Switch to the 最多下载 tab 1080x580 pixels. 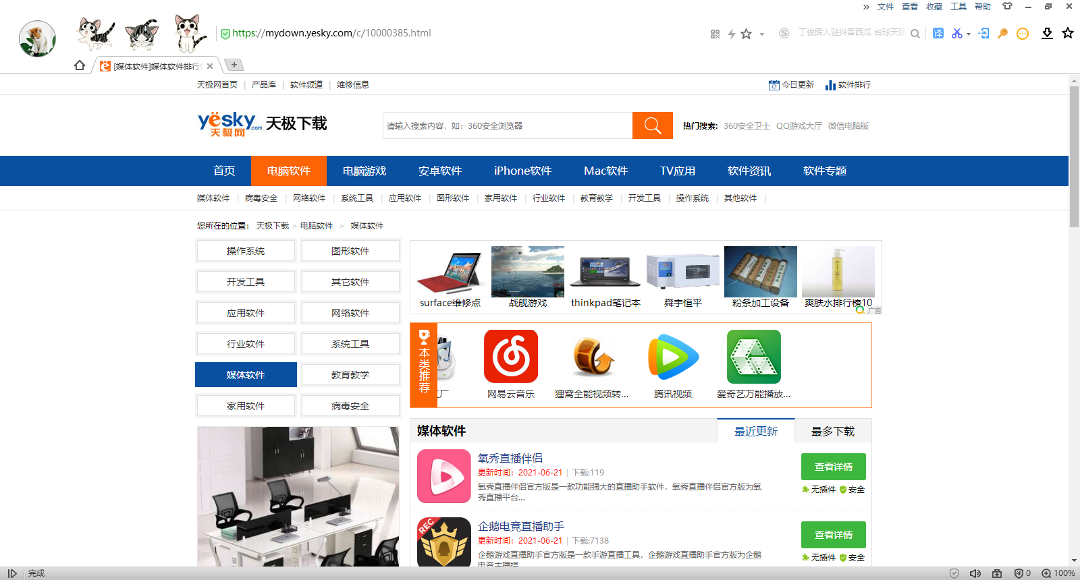click(x=833, y=432)
